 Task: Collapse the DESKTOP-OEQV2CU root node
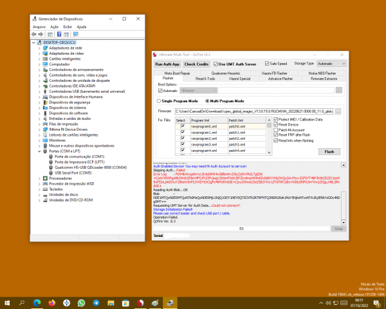(33, 42)
